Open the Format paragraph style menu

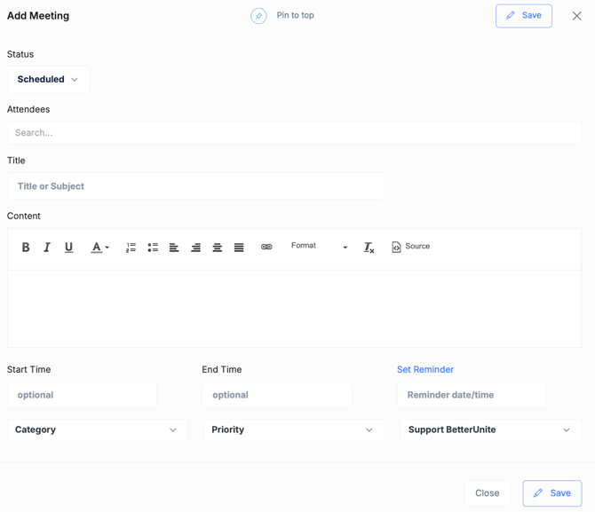319,247
